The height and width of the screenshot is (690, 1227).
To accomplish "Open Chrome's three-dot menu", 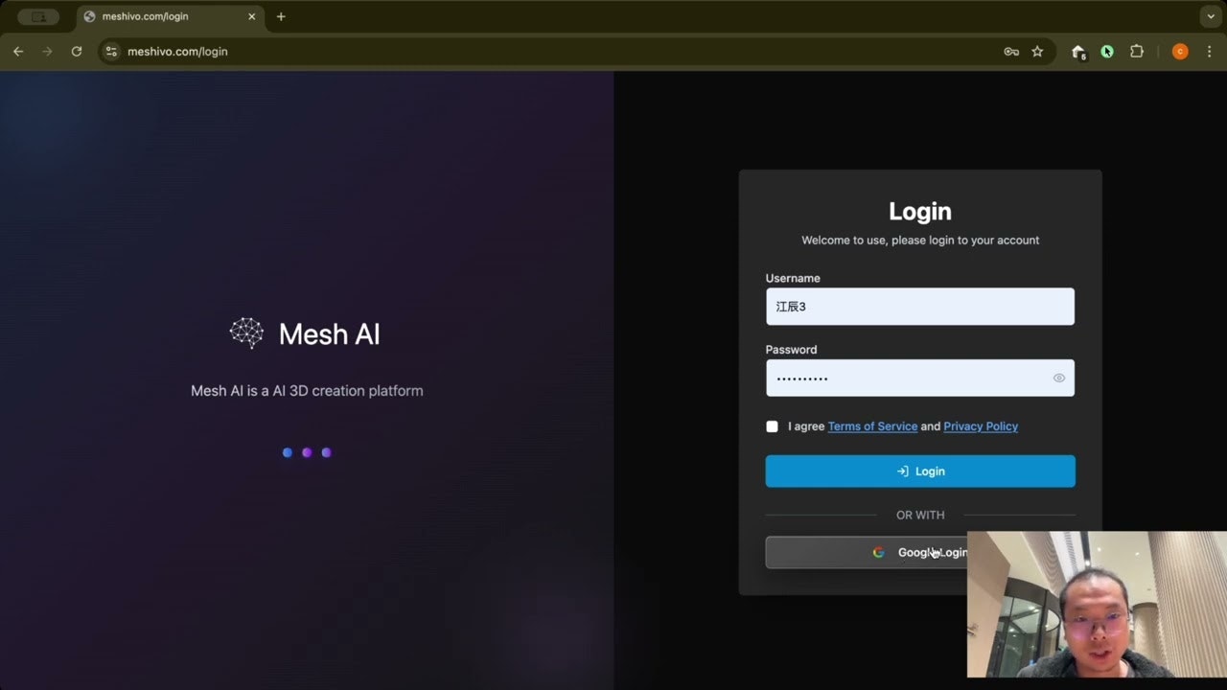I will click(1210, 52).
